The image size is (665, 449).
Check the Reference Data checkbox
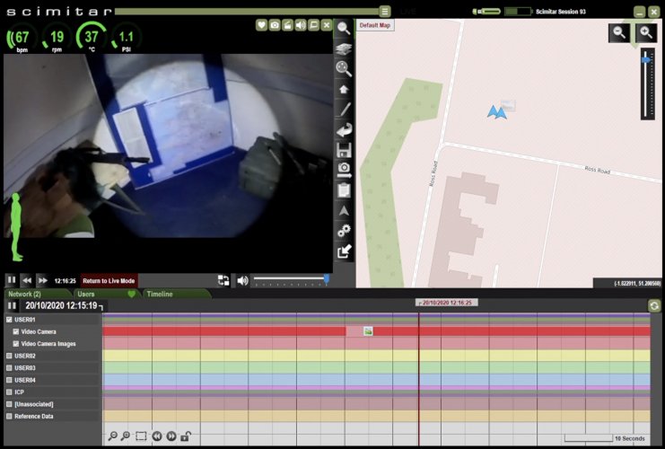pyautogui.click(x=9, y=416)
